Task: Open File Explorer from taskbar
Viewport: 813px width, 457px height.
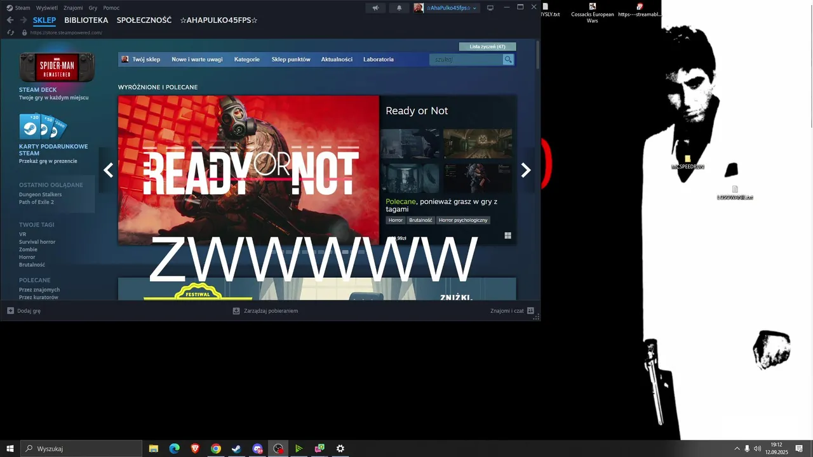Action: [x=153, y=449]
